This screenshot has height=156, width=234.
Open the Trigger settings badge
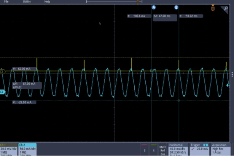coord(199,150)
